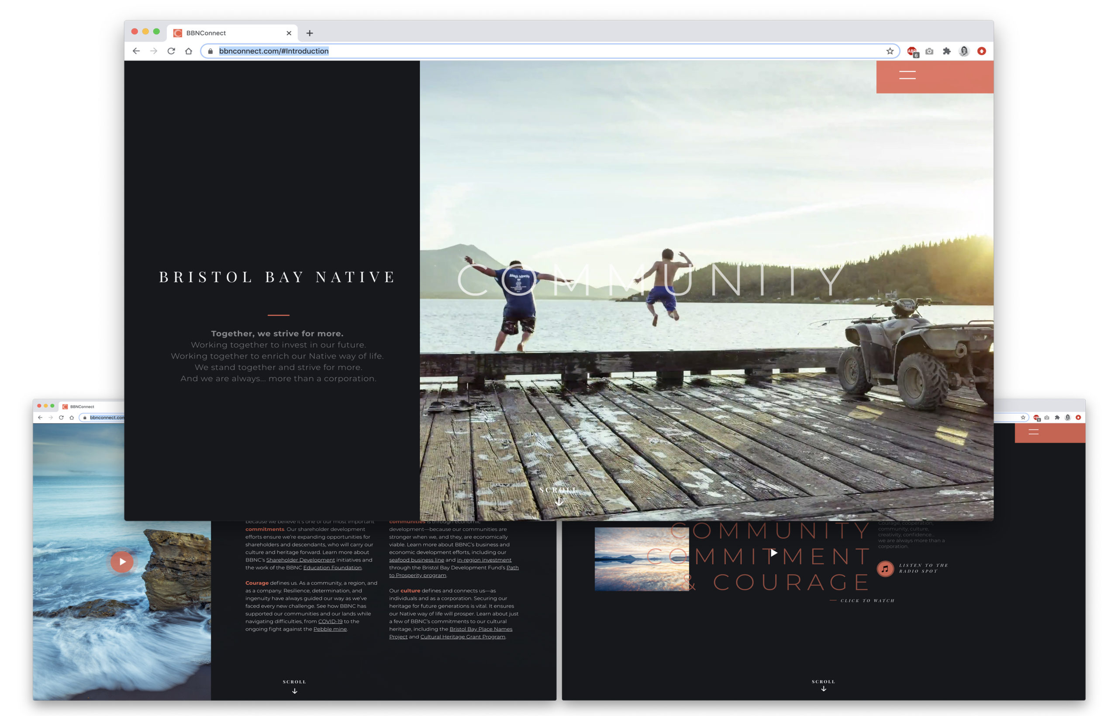Click COMMITMENT heading in back-right window
Viewport: 1118px width, 716px height.
758,557
